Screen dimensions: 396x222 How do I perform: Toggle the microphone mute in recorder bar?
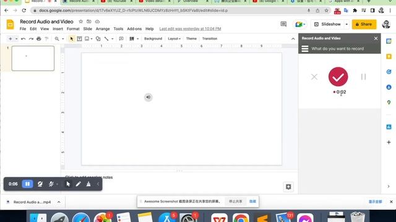(51, 184)
